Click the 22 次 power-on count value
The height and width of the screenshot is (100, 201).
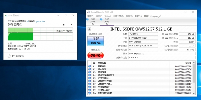coord(187,46)
